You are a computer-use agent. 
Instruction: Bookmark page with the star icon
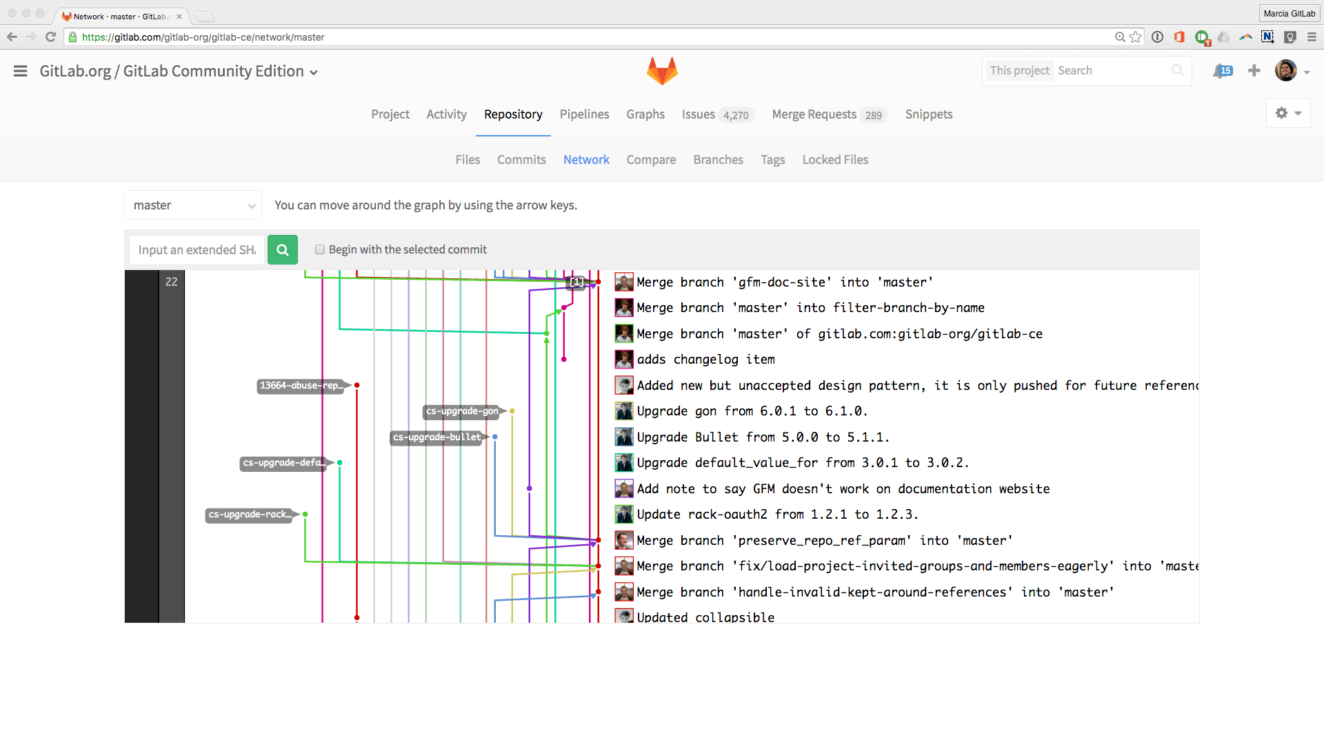pos(1136,37)
